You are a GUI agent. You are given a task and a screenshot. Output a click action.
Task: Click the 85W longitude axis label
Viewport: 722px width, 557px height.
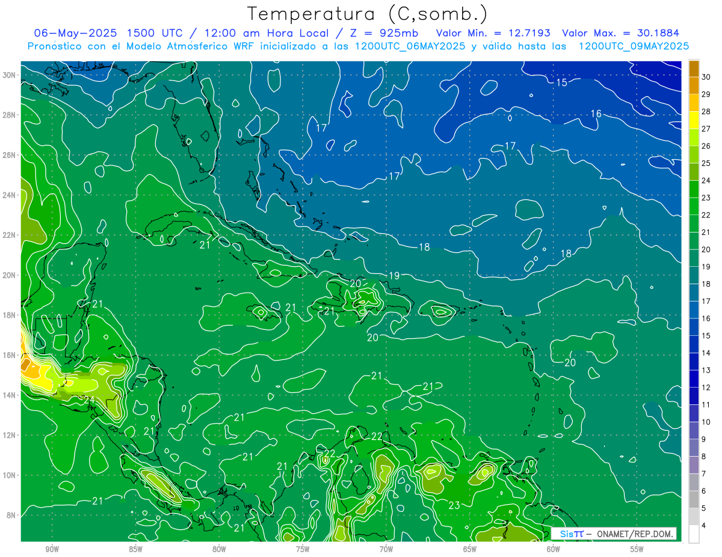click(135, 549)
